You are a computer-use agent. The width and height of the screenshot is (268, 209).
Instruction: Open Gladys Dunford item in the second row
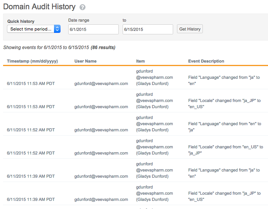(154, 100)
